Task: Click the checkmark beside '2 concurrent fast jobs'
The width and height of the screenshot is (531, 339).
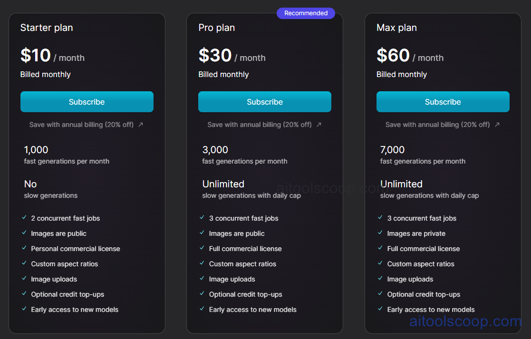Action: [24, 218]
